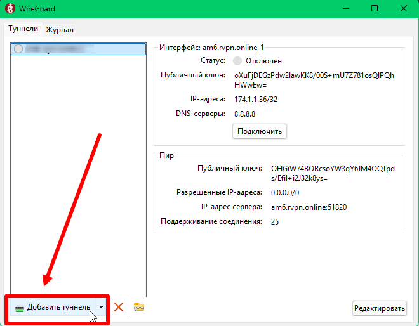The height and width of the screenshot is (326, 419).
Task: Click the Отключен status text
Action: click(x=263, y=61)
